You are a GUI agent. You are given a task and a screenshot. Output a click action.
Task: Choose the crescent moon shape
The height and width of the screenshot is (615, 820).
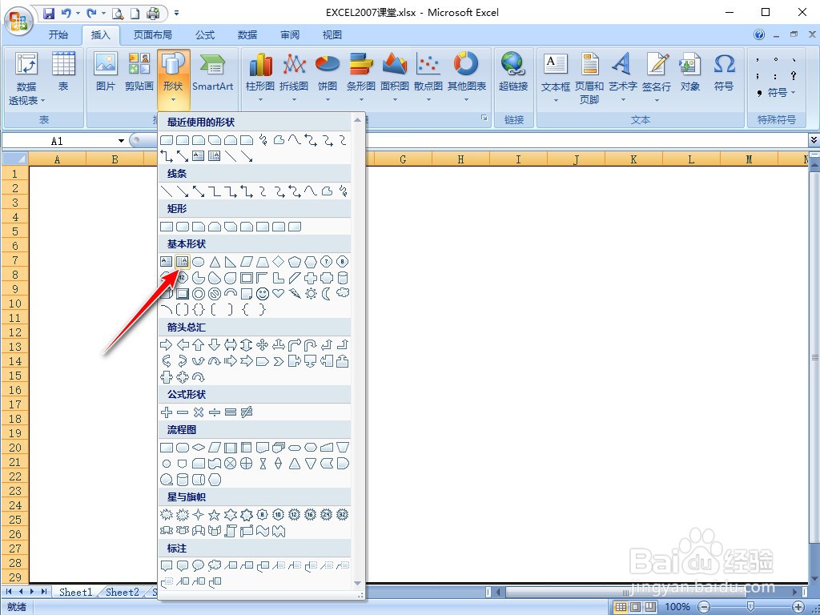(327, 293)
